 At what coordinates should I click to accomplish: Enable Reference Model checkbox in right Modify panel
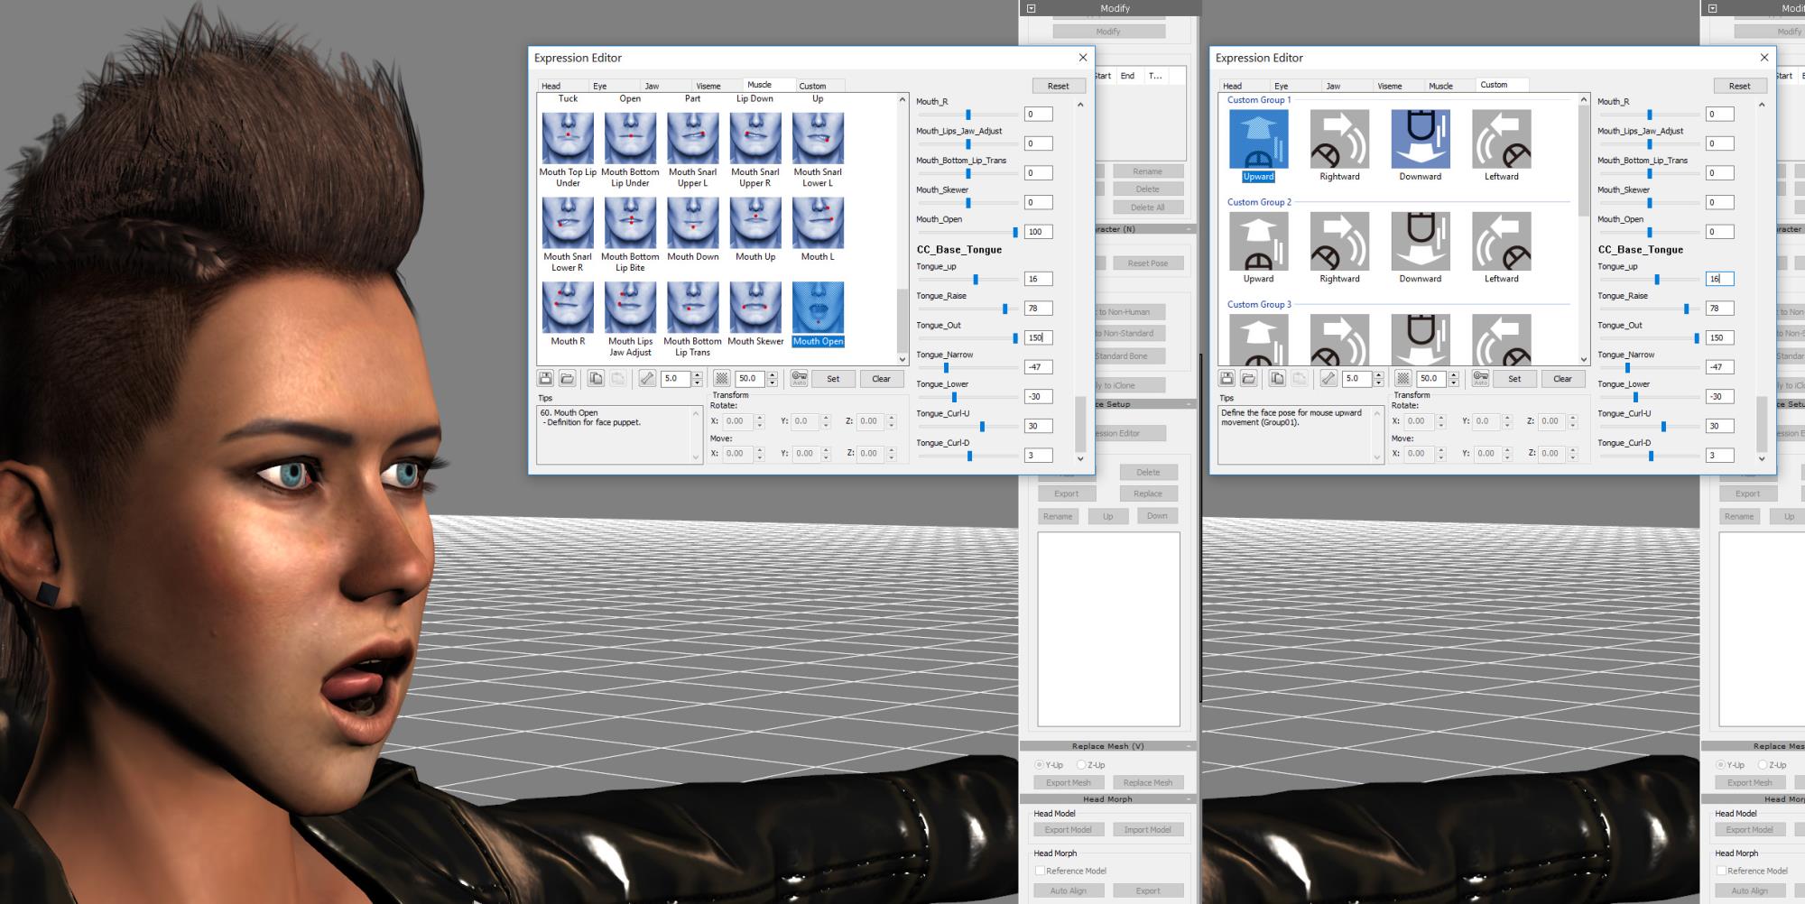pyautogui.click(x=1721, y=871)
